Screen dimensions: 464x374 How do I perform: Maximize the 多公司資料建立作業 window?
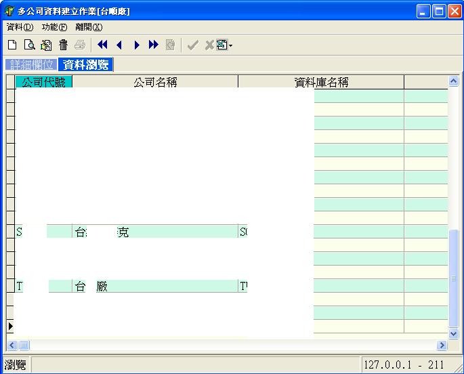pyautogui.click(x=439, y=12)
